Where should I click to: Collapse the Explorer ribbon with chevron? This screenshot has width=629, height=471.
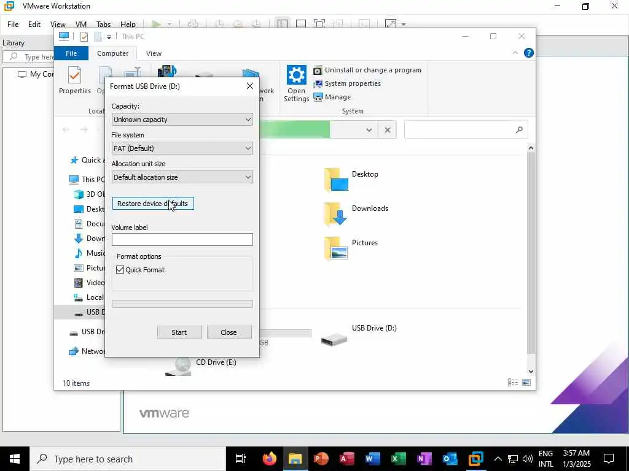pyautogui.click(x=515, y=53)
